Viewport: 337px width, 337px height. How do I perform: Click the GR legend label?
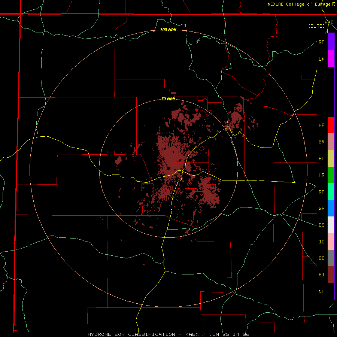tap(321, 142)
